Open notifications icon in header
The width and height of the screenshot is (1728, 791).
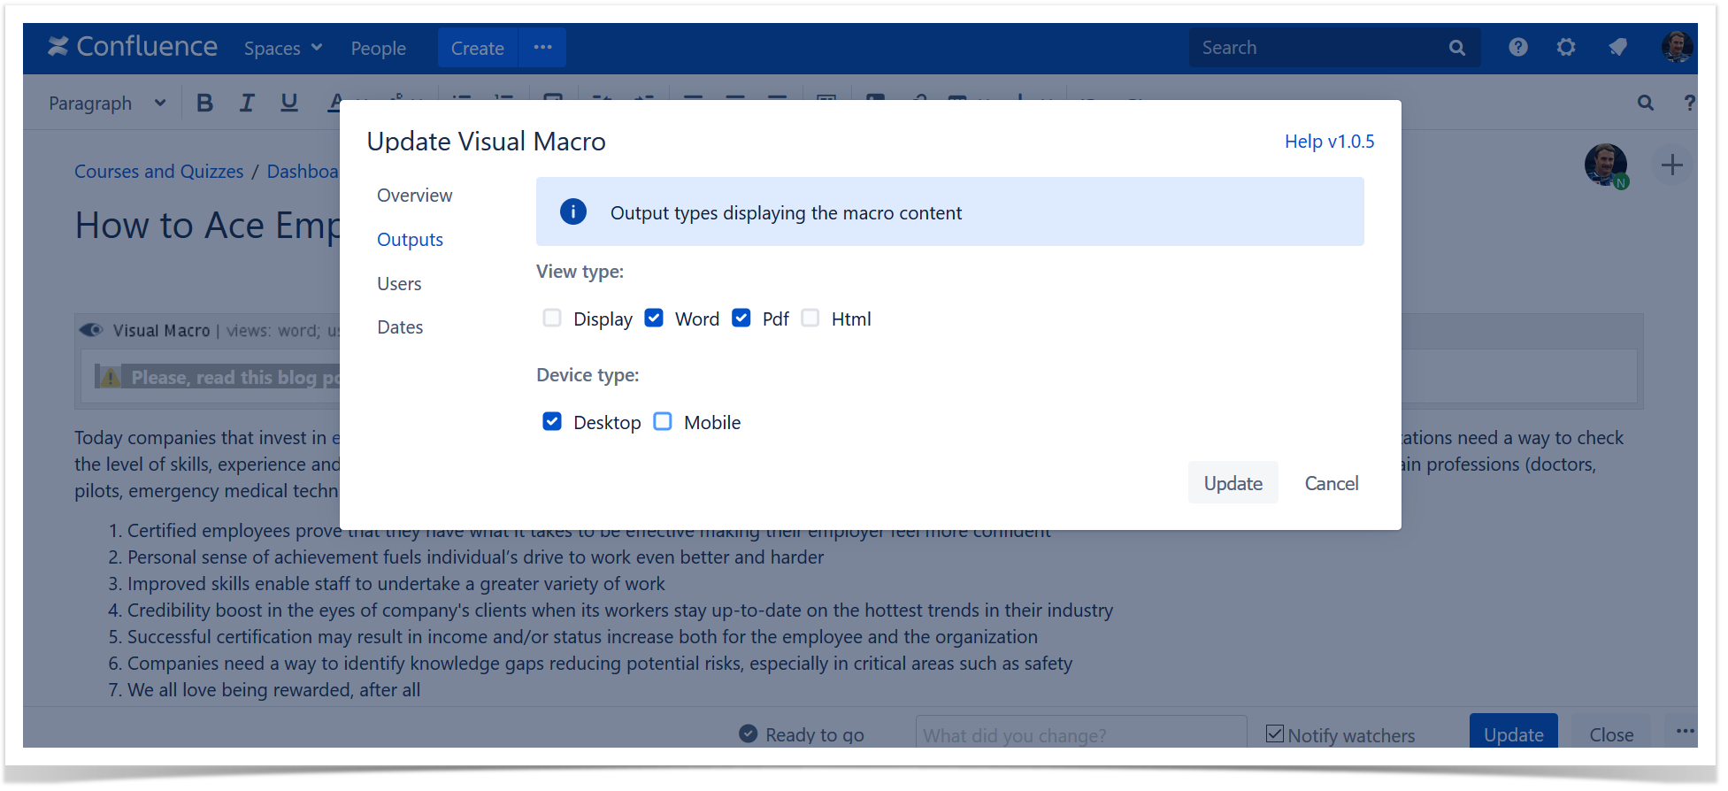(1618, 47)
